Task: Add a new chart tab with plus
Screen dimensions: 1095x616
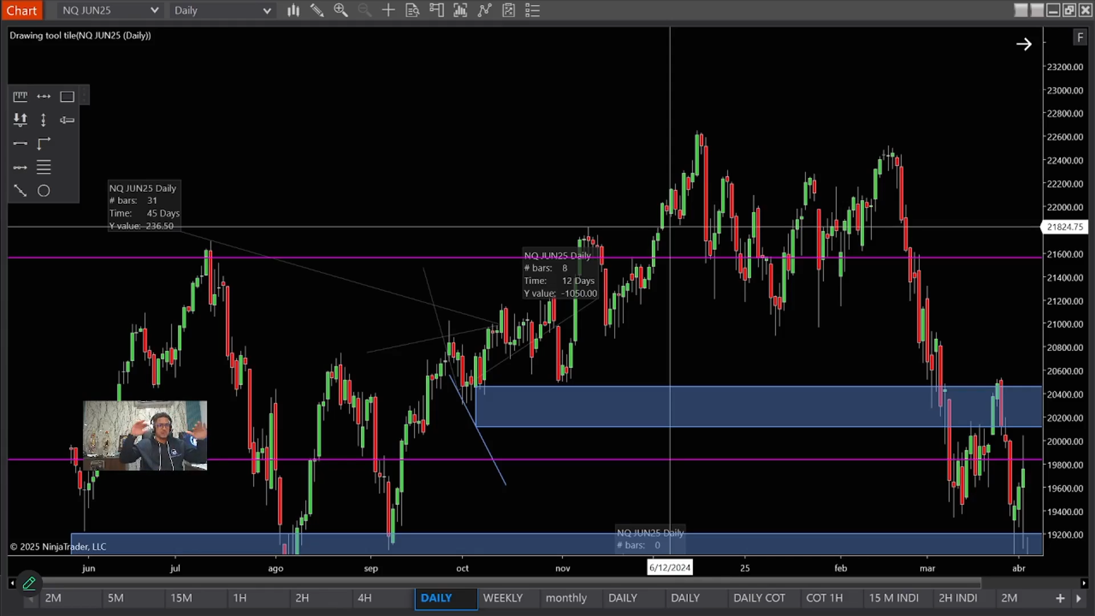Action: [x=1060, y=598]
